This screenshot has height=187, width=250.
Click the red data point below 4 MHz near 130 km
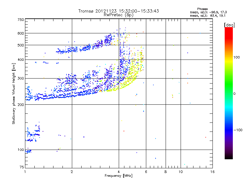coord(124,131)
